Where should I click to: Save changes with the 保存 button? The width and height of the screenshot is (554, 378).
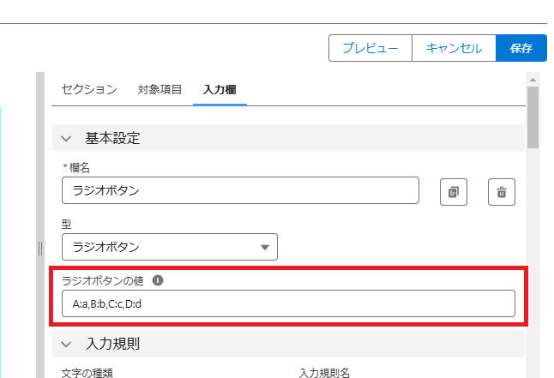[x=521, y=48]
